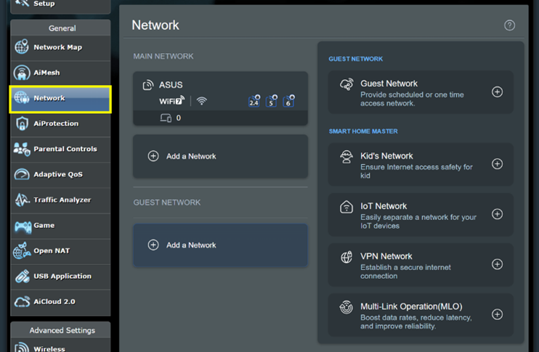This screenshot has height=352, width=539.
Task: Click the help question mark icon
Action: click(509, 25)
